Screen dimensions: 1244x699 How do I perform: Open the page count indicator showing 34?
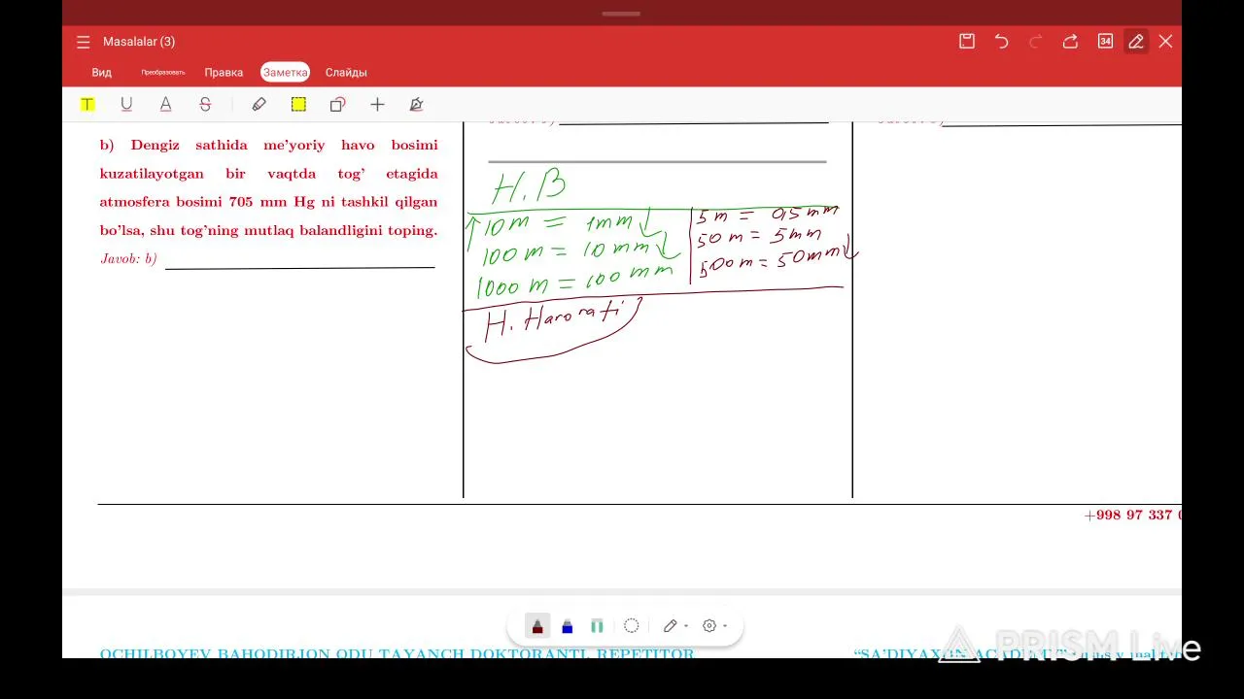point(1105,41)
